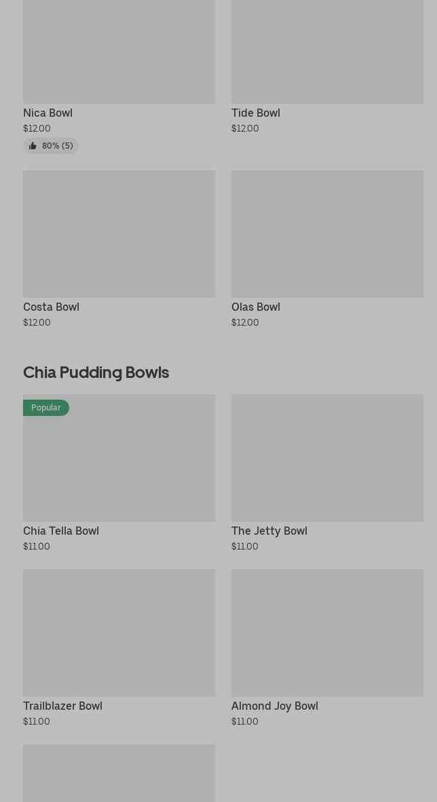The height and width of the screenshot is (802, 437).
Task: Click the Almond Joy Bowl name
Action: pyautogui.click(x=275, y=706)
